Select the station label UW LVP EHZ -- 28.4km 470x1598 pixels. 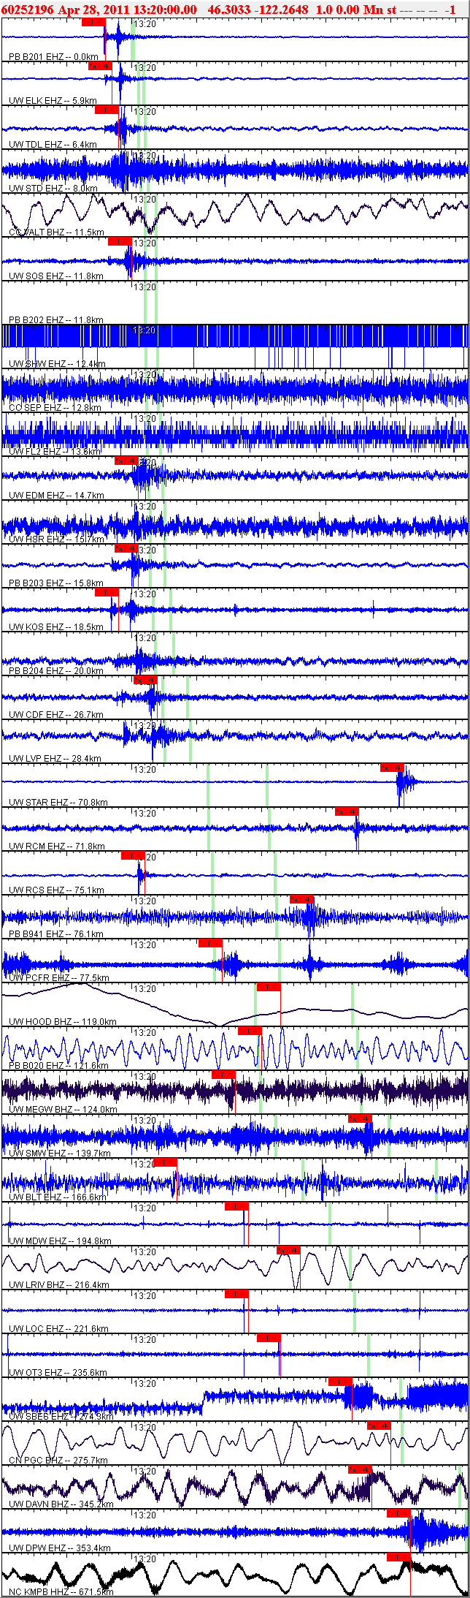[x=55, y=759]
